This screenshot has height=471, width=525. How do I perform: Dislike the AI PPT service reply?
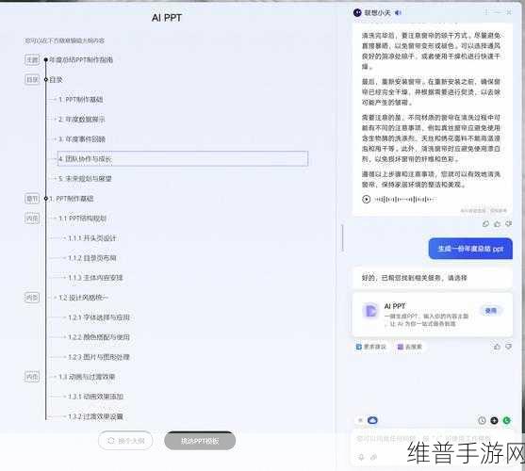click(509, 347)
